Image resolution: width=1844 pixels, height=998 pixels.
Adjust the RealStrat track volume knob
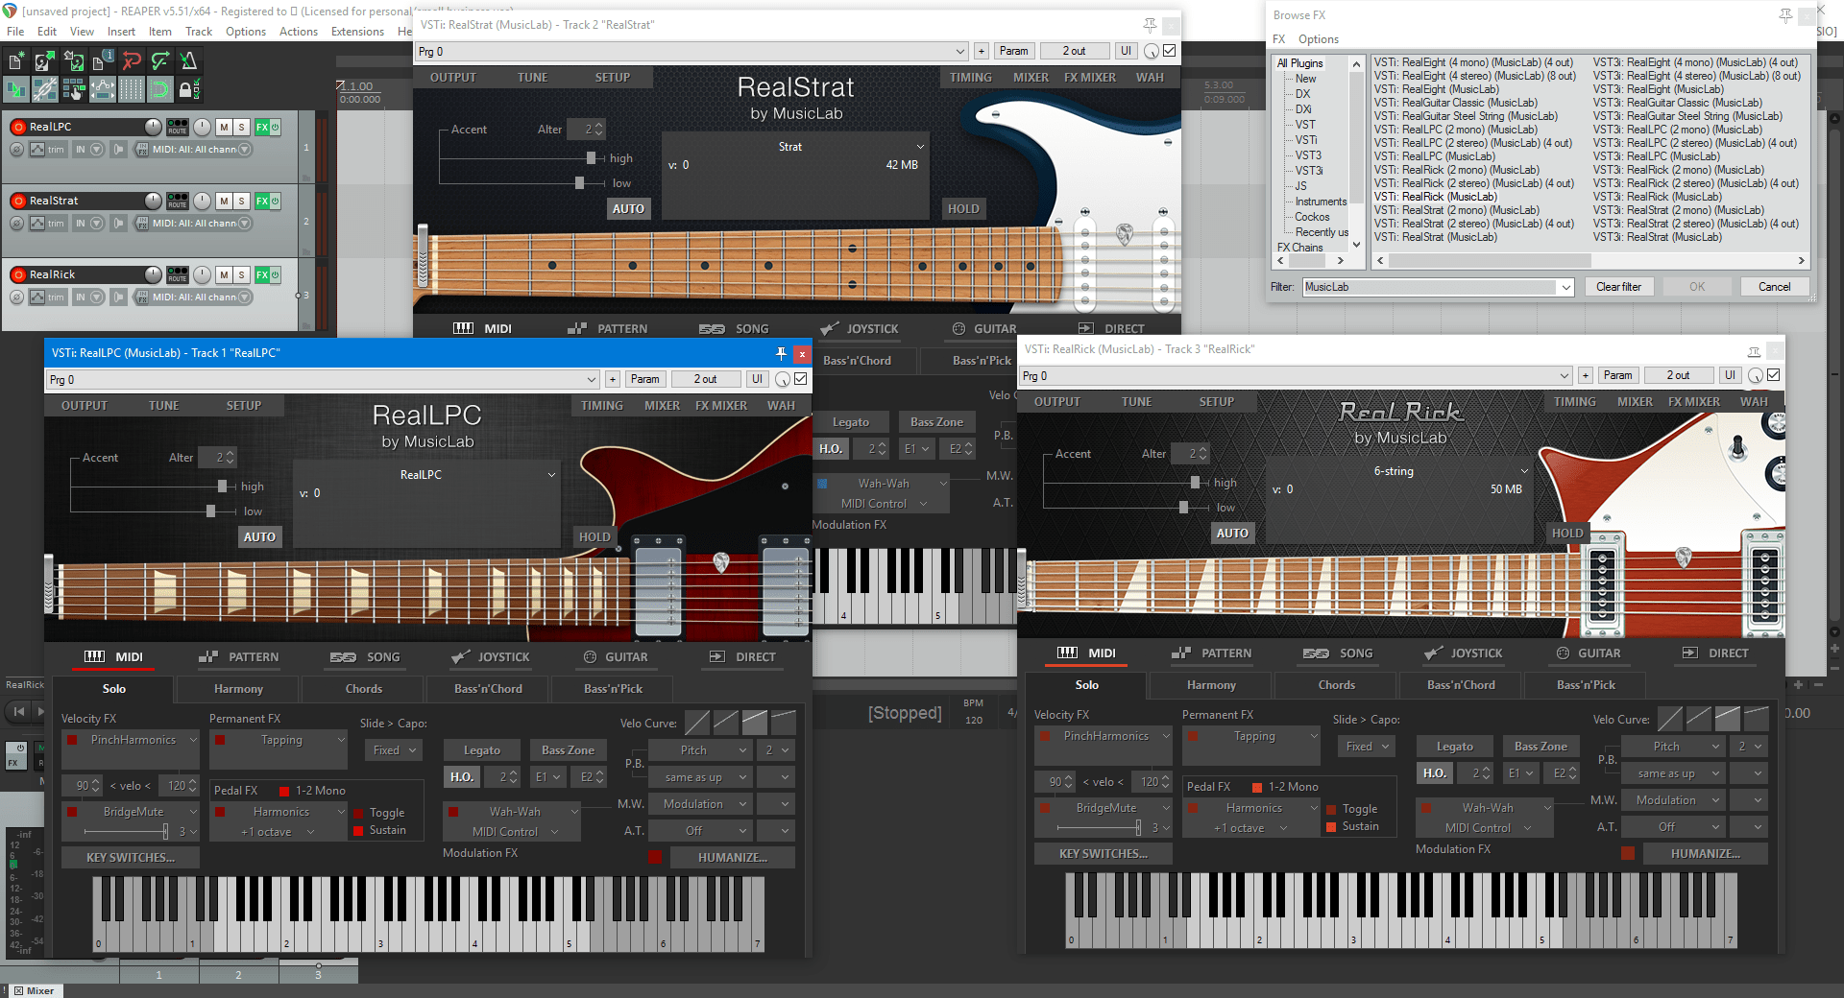pyautogui.click(x=153, y=200)
